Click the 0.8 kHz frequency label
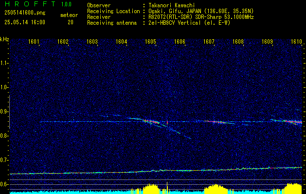306x194 pixels. point(4,136)
